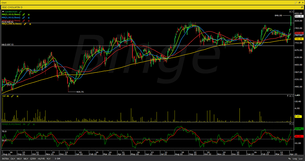Maximize the Vol panel
This screenshot has width=305, height=161.
coord(293,96)
